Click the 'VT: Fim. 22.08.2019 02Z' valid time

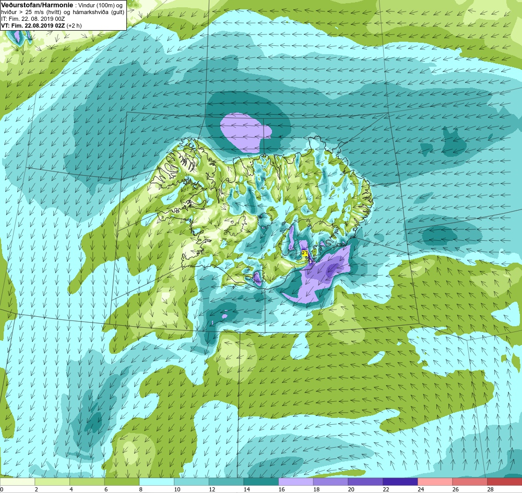click(x=33, y=26)
